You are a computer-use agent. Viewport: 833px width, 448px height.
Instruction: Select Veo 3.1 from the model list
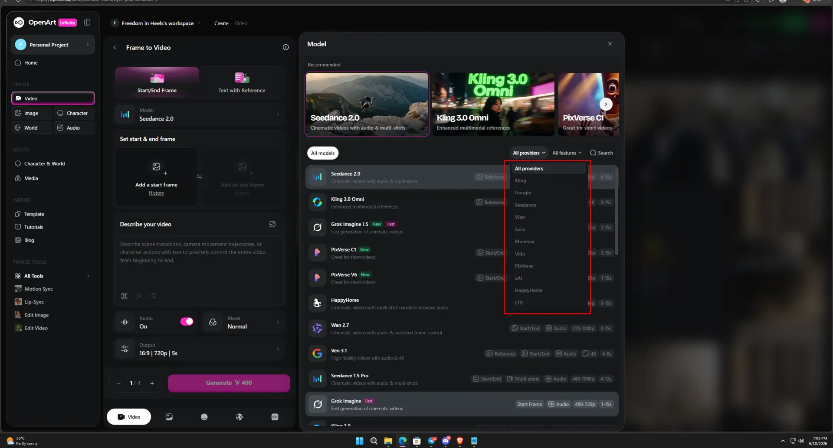coord(462,354)
